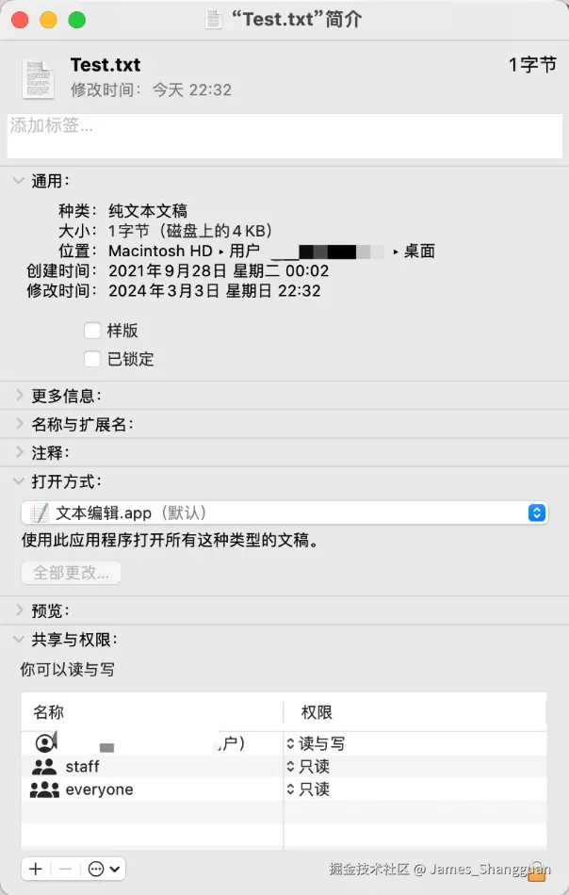Check the 已锁定 locked checkbox
This screenshot has width=569, height=895.
pyautogui.click(x=92, y=359)
